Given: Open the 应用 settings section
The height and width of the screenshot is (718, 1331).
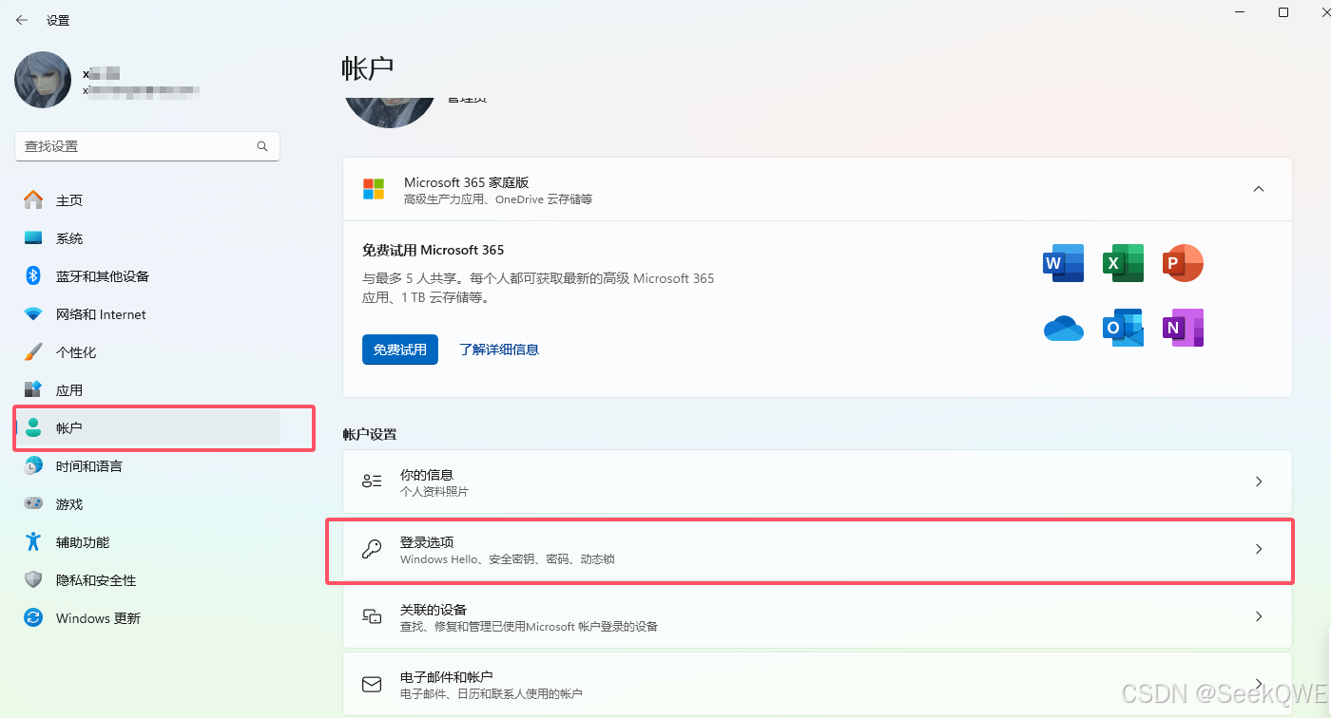Looking at the screenshot, I should (147, 389).
